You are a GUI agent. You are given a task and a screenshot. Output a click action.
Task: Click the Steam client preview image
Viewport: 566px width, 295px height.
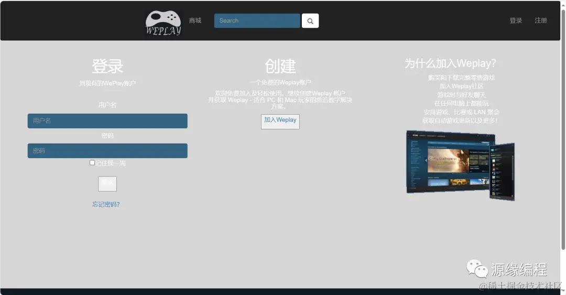tap(461, 166)
